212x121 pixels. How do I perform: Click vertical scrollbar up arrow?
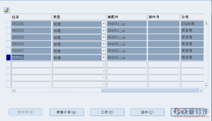[207, 22]
